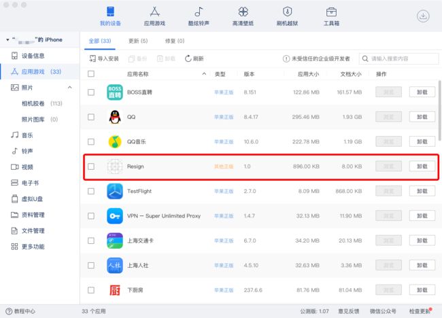The height and width of the screenshot is (318, 442).
Task: Collapse the iPhone device tree triangle
Action: coord(7,39)
